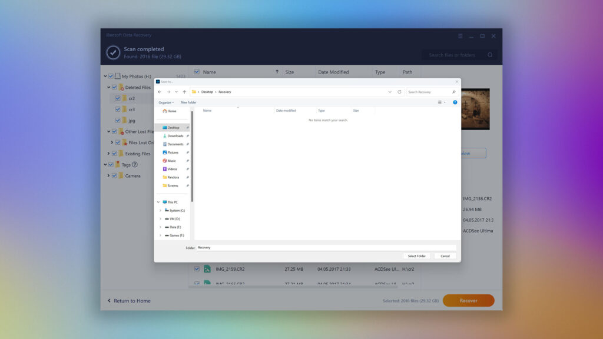This screenshot has height=339, width=603.
Task: Select the Music shortcut in the navigation pane
Action: pos(171,160)
